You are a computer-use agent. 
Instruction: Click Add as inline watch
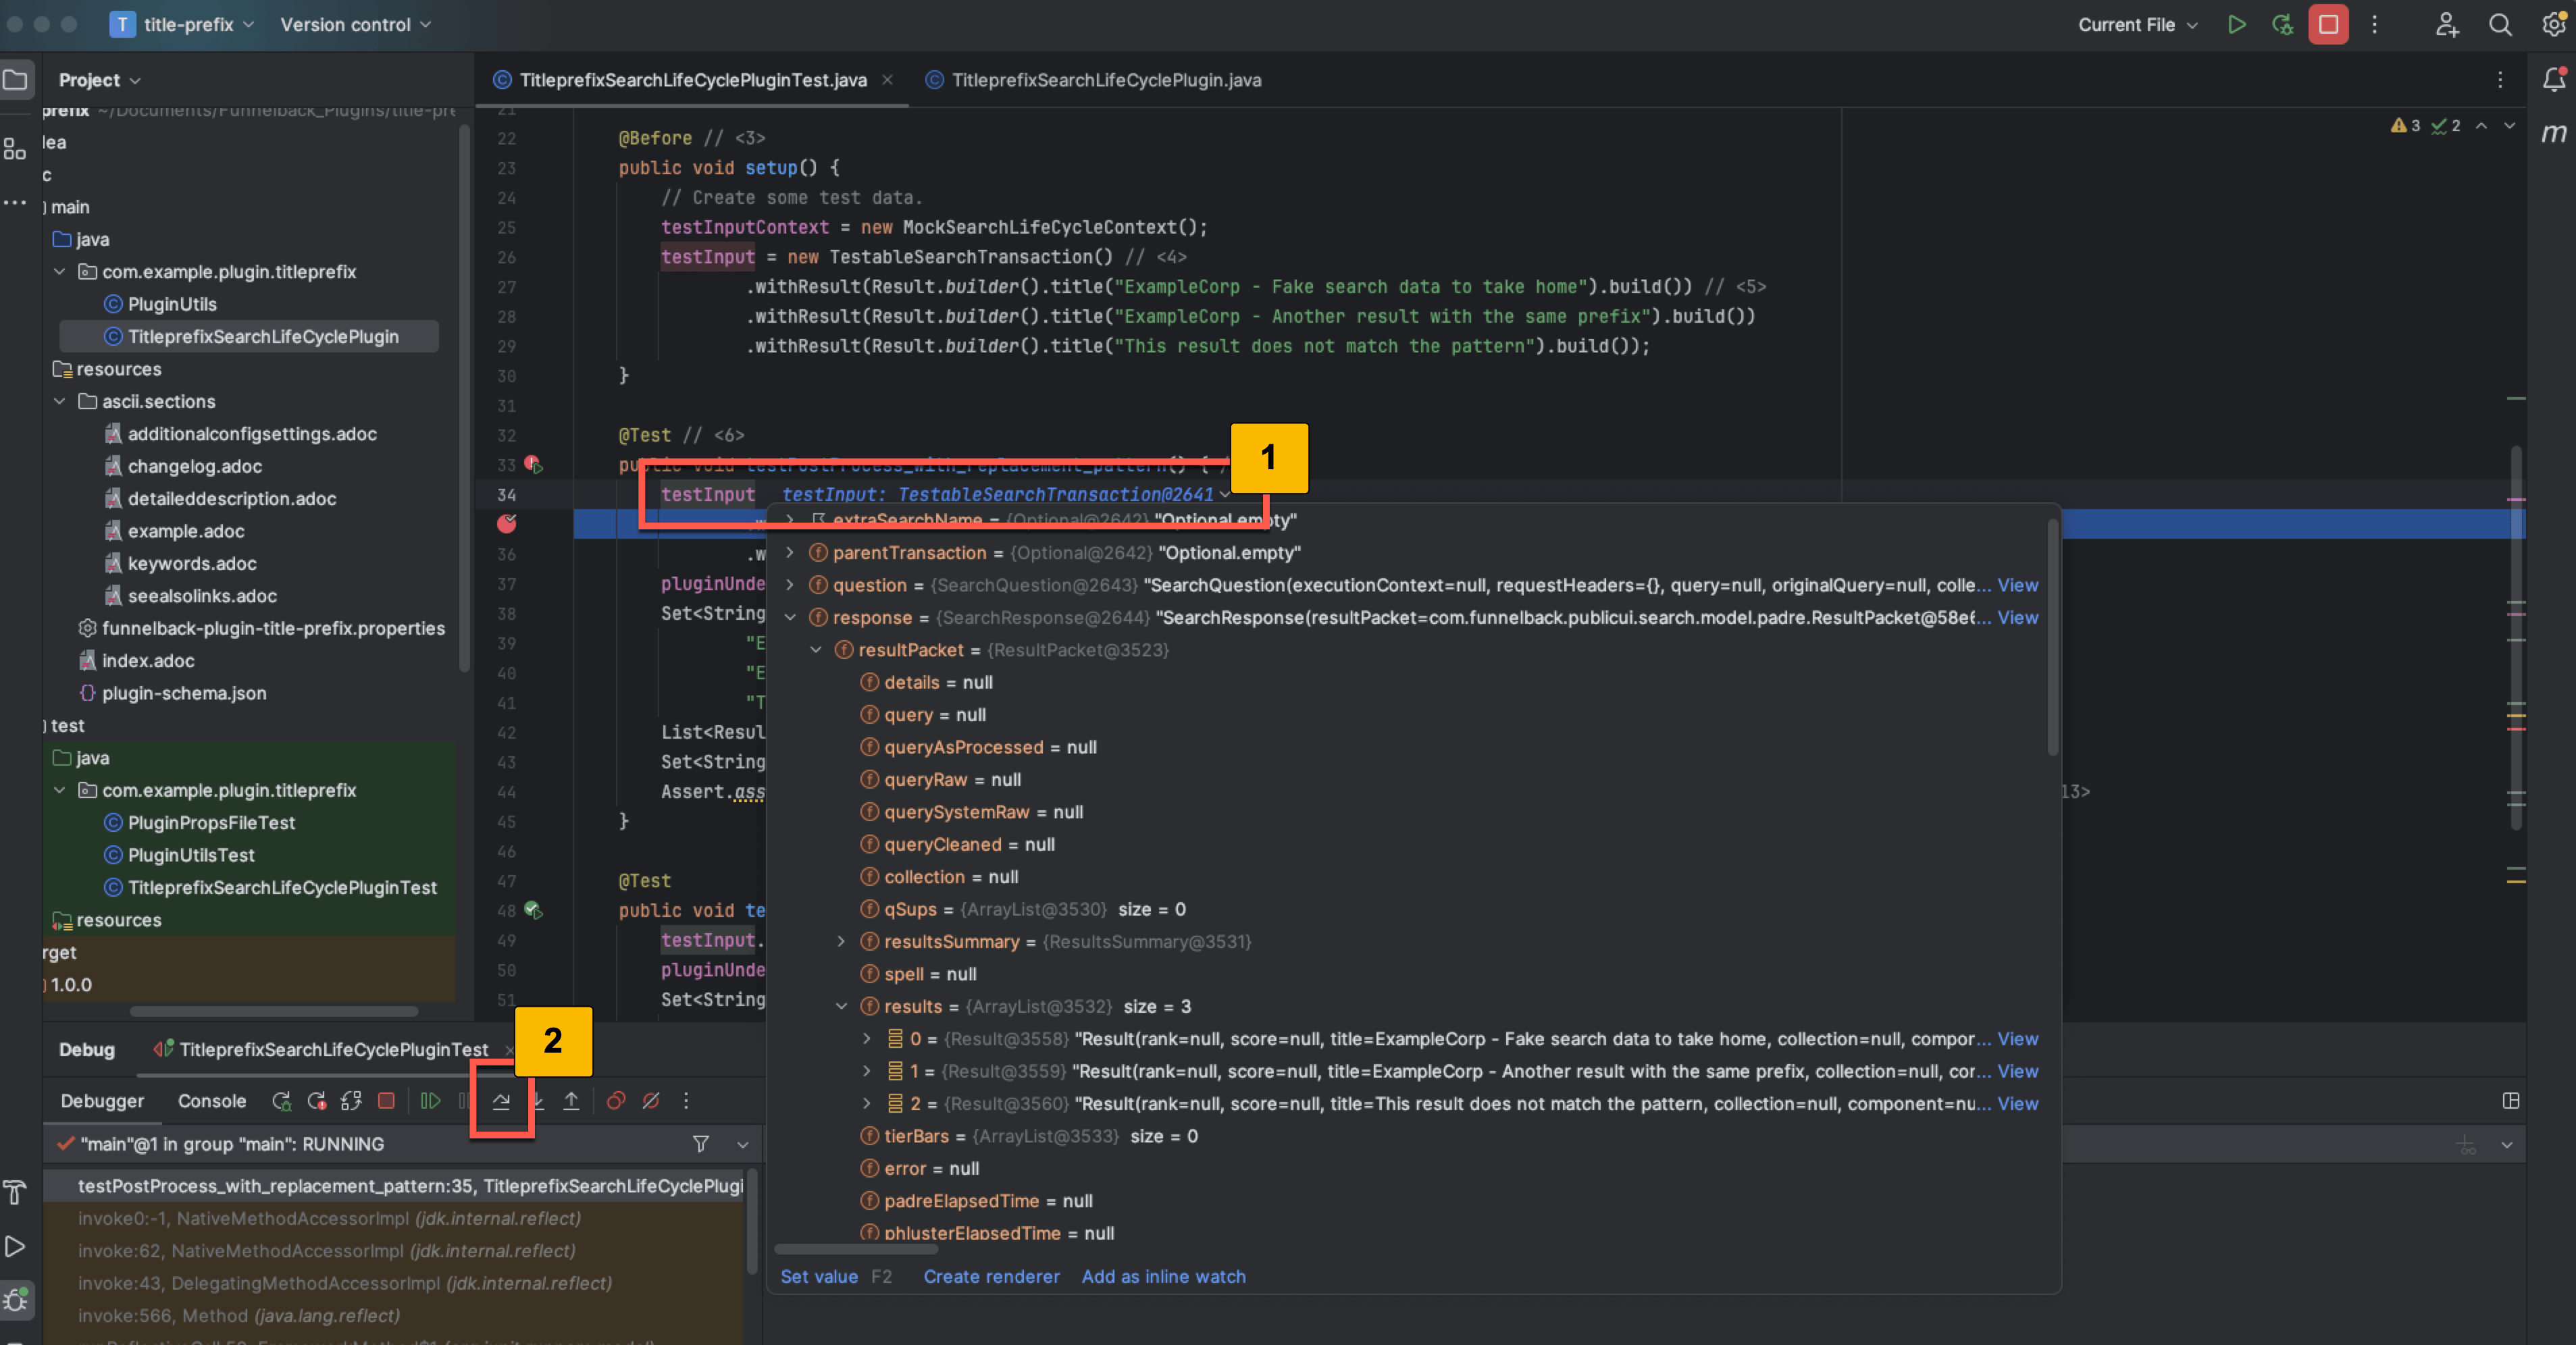(1163, 1277)
